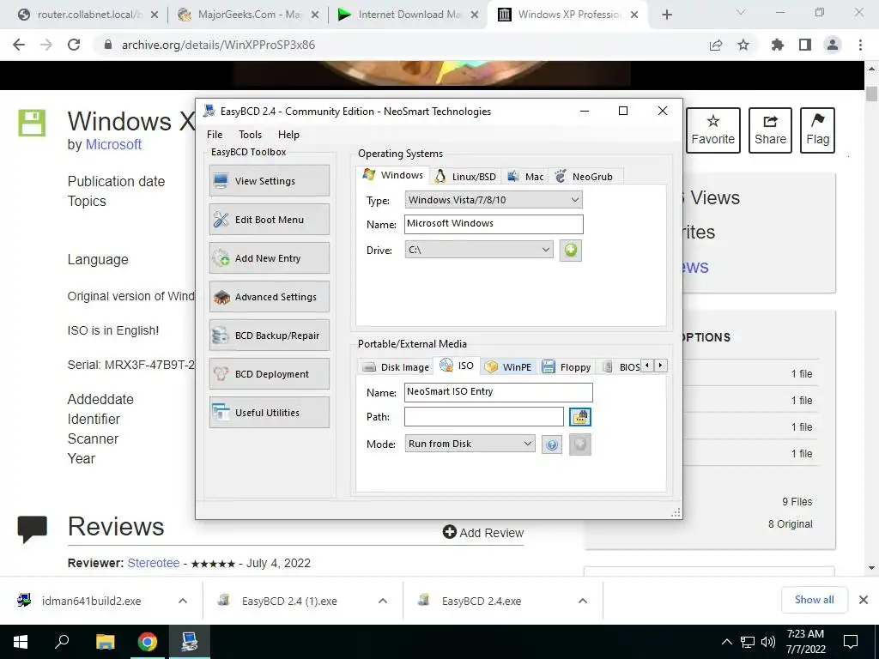
Task: Open Edit Boot Menu section
Action: 269,219
